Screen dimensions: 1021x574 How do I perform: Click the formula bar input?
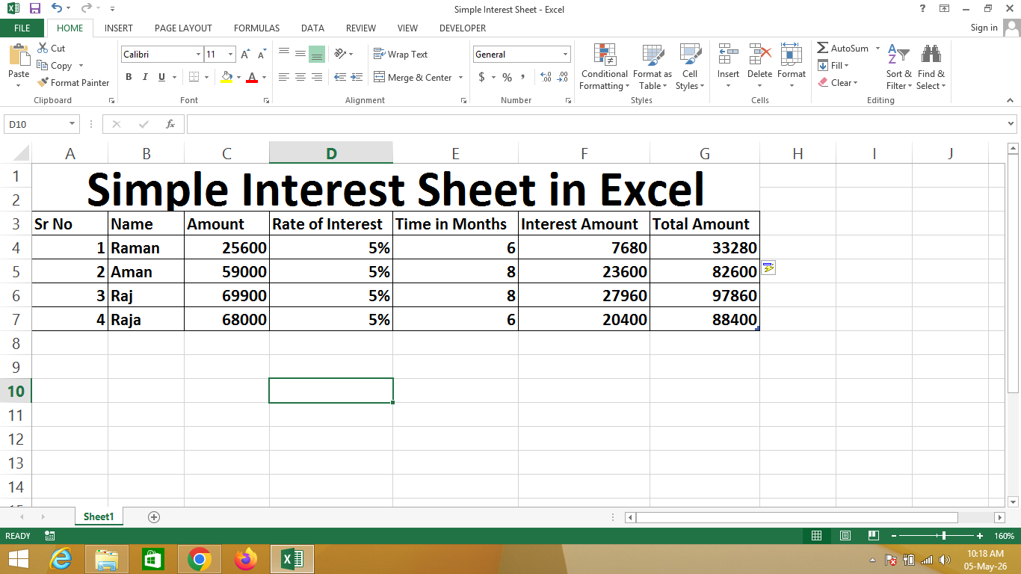pyautogui.click(x=596, y=124)
